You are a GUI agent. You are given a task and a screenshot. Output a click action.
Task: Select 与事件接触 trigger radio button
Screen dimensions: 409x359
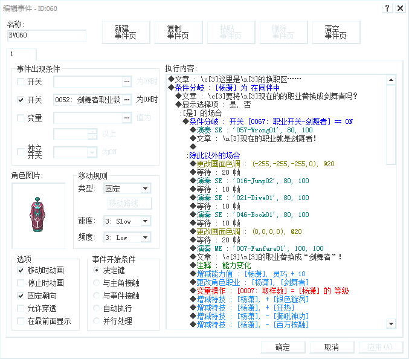click(x=97, y=296)
